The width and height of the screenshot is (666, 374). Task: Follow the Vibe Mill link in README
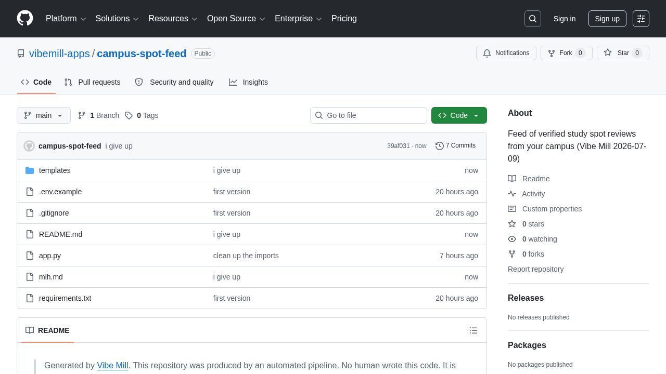pos(112,366)
